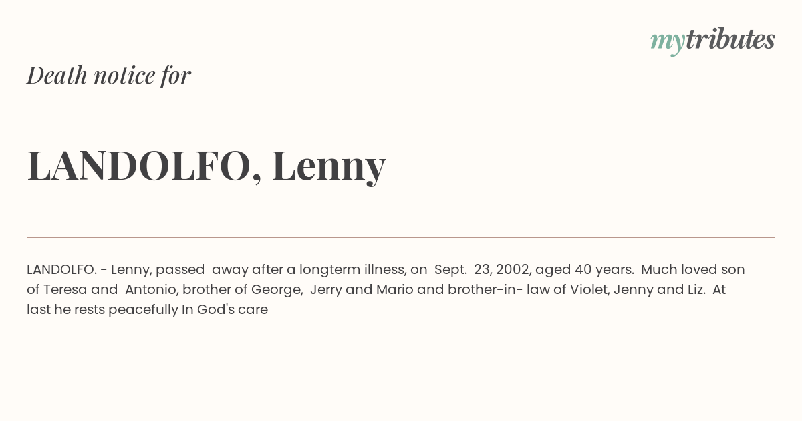
Task: Click "LANDOLFO." at the start of the notice
Action: 61,269
